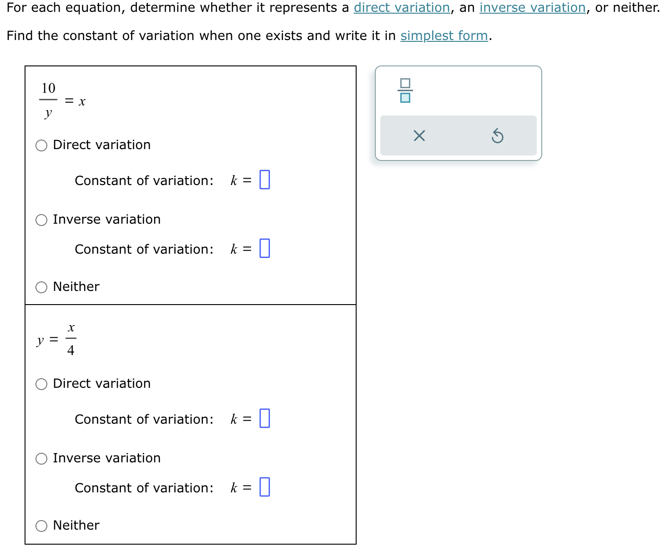Click the X clear-answer icon
Image resolution: width=665 pixels, height=551 pixels.
418,135
